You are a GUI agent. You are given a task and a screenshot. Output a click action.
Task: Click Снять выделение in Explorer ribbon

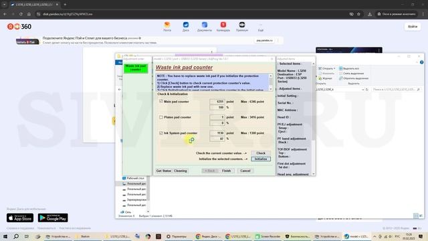[x=351, y=73]
